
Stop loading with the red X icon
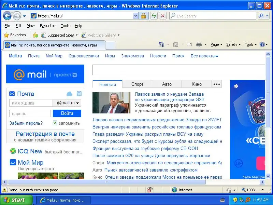[x=163, y=16]
